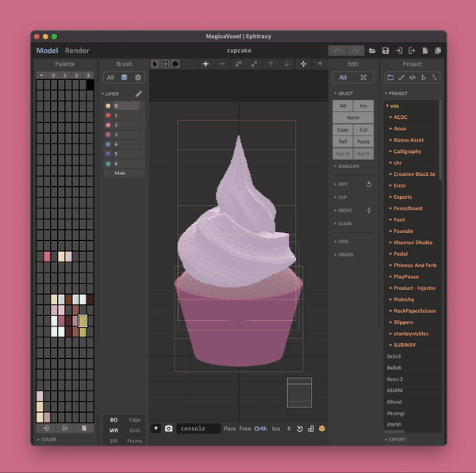Viewport: 476px width, 473px height.
Task: Click the move up arrow icon
Action: (271, 64)
